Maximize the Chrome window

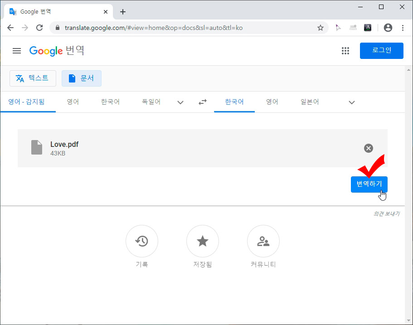click(x=381, y=7)
